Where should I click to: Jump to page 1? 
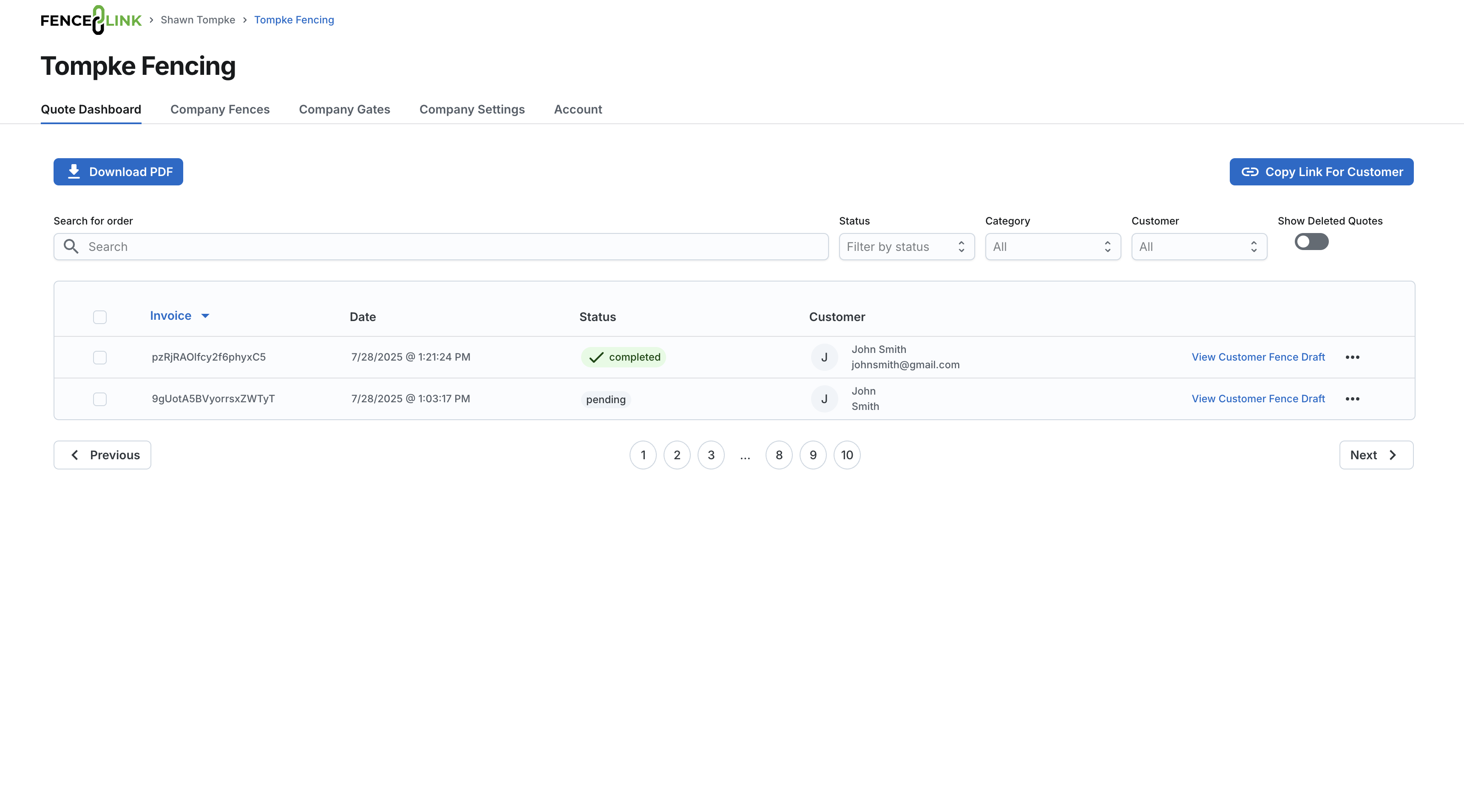pos(643,455)
